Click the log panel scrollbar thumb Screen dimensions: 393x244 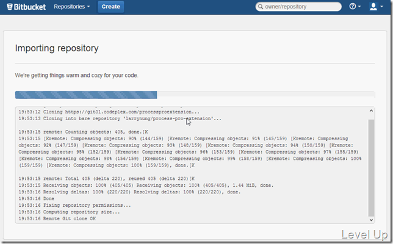pyautogui.click(x=371, y=168)
